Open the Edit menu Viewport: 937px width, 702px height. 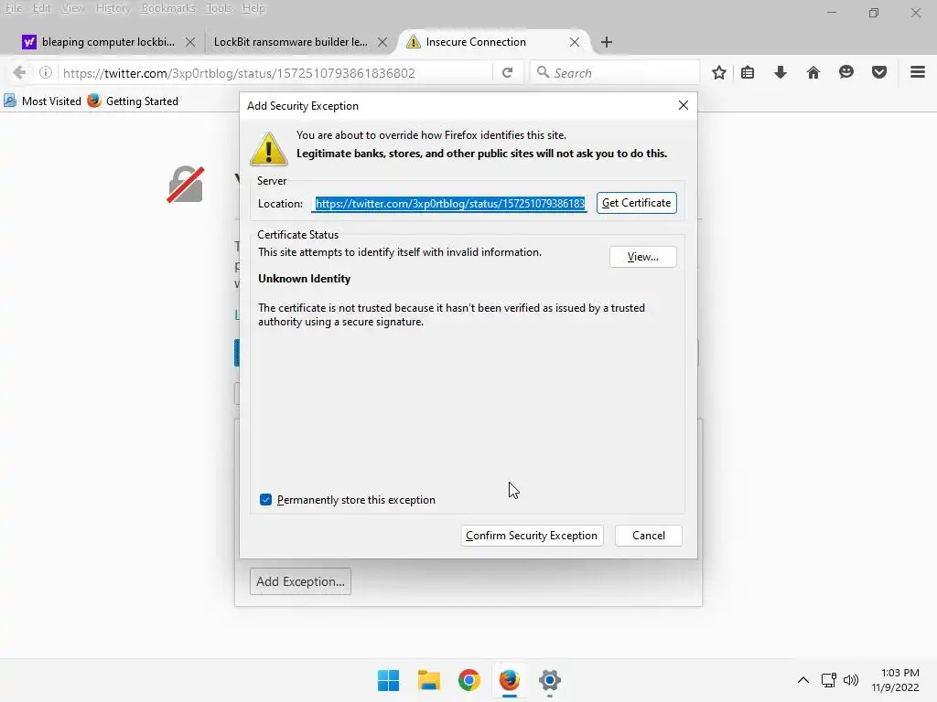41,8
